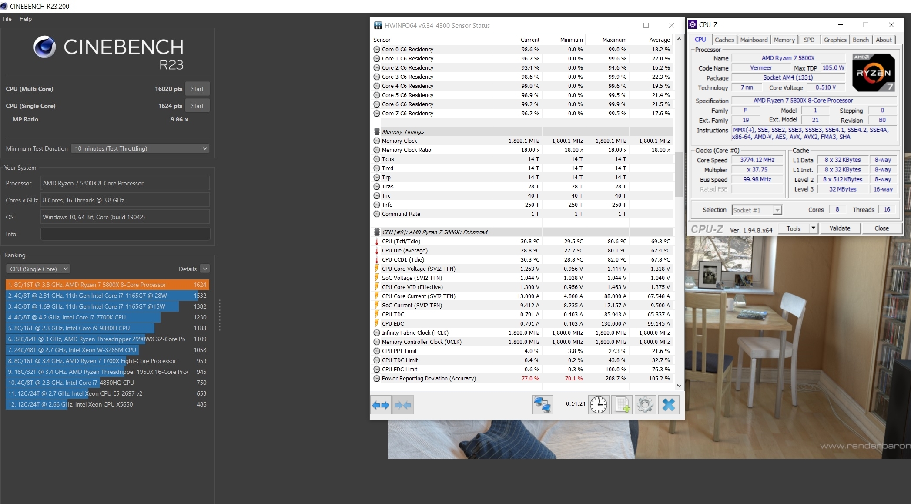Click HWiNFO collapse arrows icon
911x504 pixels.
[403, 405]
